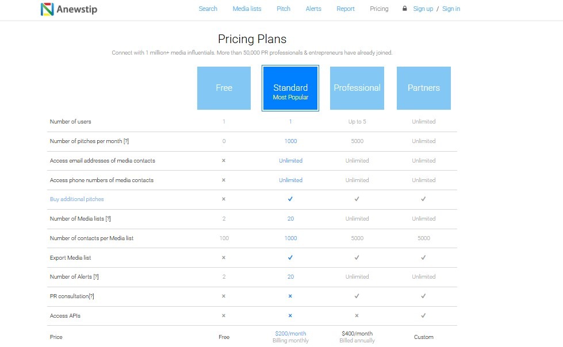Choose the Partners plan card
563x347 pixels.
tap(424, 88)
